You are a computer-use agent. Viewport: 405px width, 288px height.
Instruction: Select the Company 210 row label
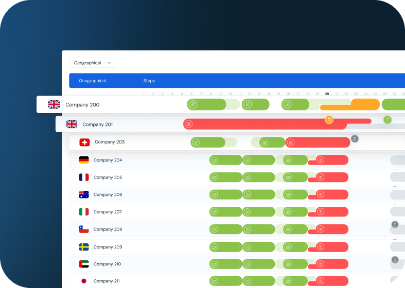[107, 264]
